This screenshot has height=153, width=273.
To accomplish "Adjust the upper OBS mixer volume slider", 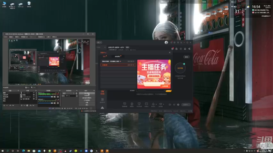I will pos(45,97).
